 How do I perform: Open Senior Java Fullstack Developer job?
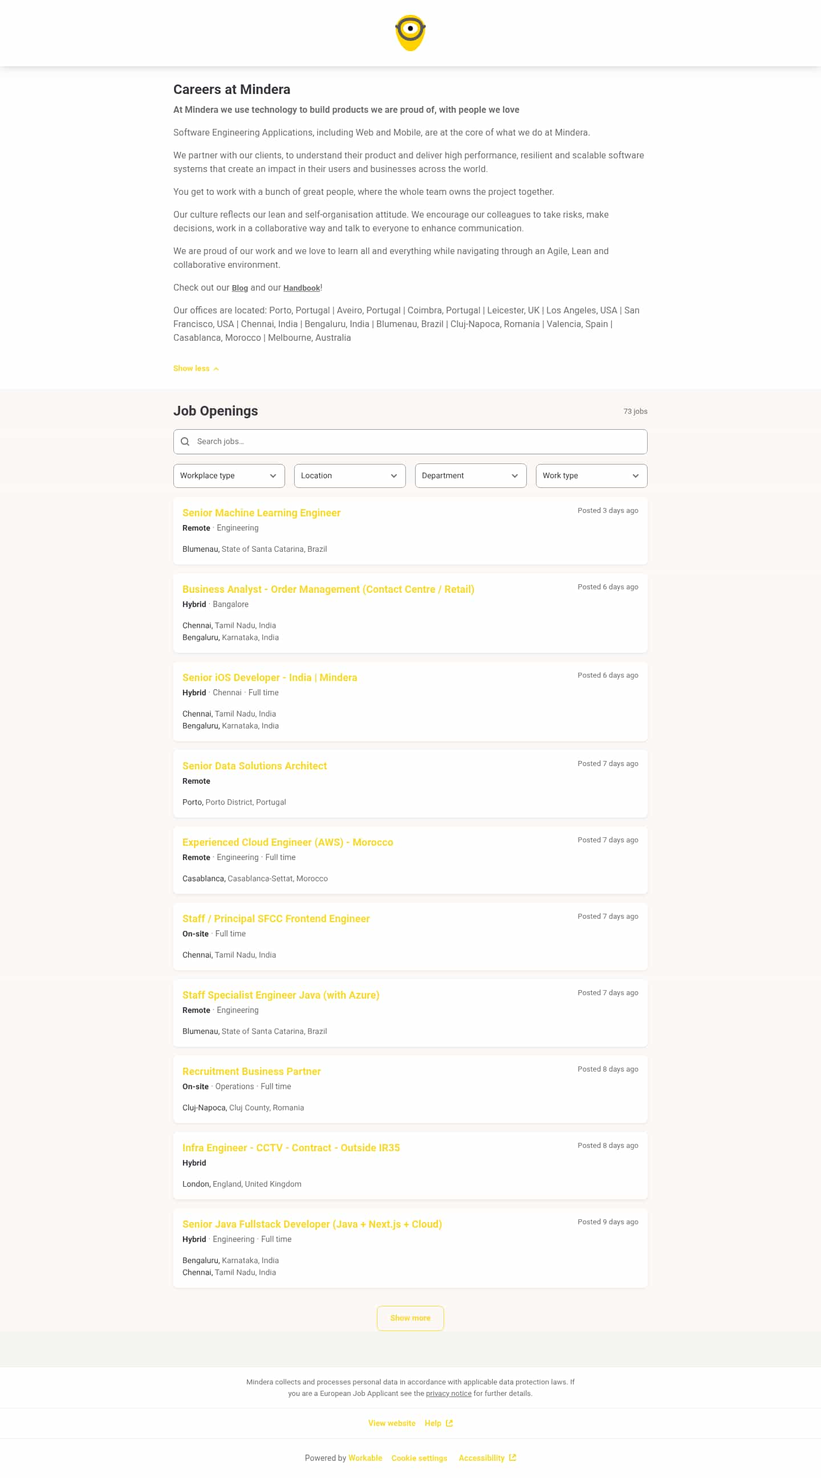(x=312, y=1223)
